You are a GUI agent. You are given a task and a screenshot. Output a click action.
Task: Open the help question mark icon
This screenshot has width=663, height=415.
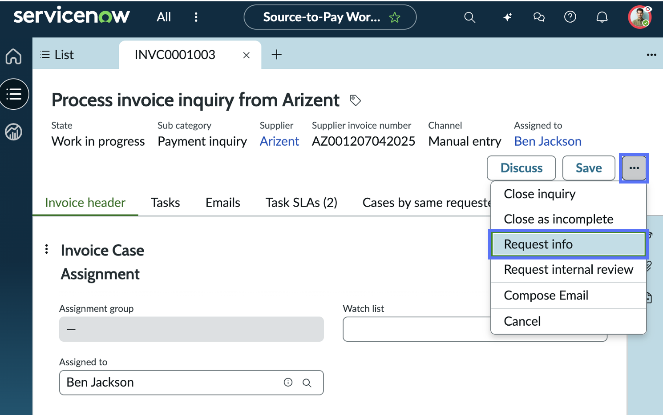[x=570, y=17]
